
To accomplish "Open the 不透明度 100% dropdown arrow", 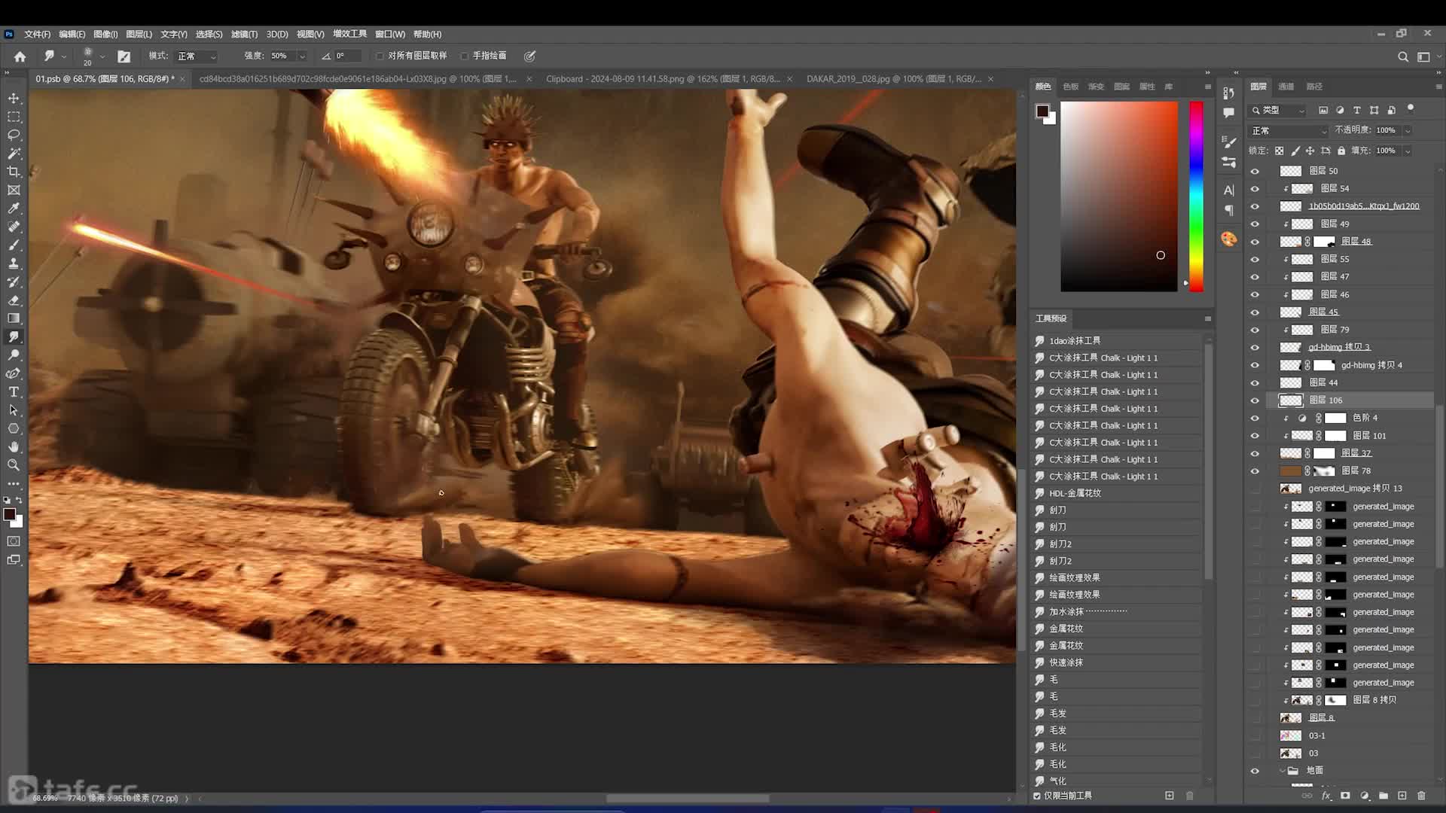I will [x=1407, y=130].
